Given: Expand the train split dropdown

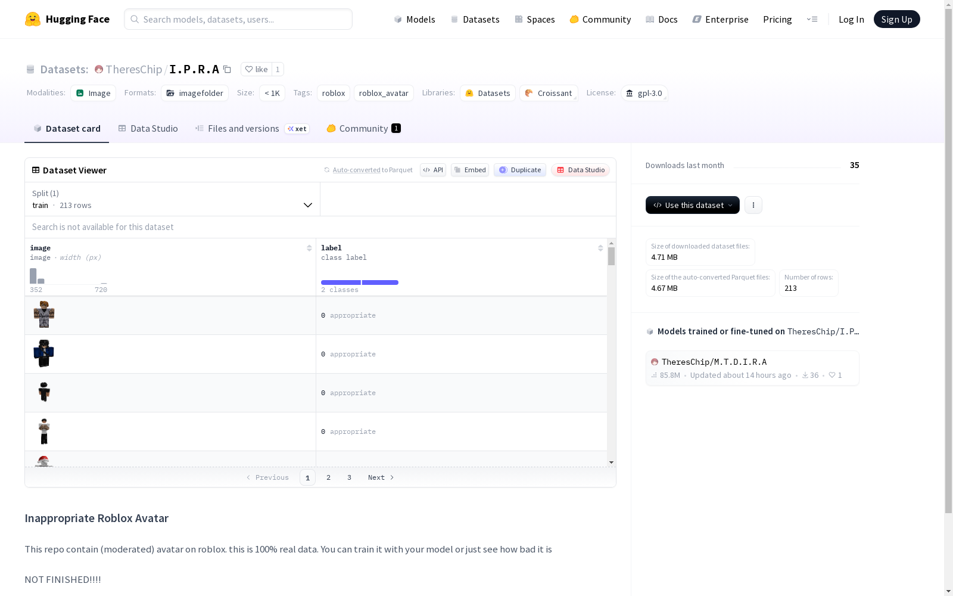Looking at the screenshot, I should pos(173,199).
